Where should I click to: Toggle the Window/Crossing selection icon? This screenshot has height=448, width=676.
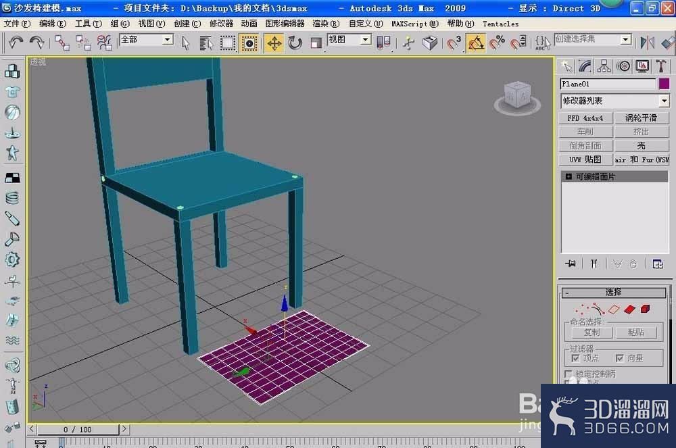249,43
